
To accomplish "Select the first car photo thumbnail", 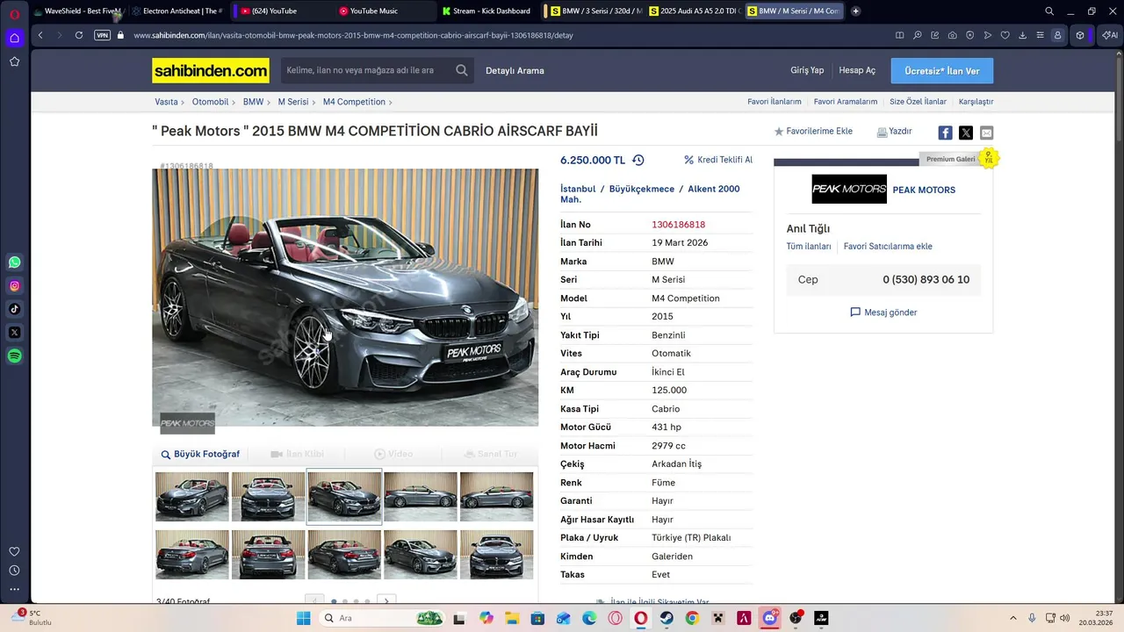I will pyautogui.click(x=192, y=497).
